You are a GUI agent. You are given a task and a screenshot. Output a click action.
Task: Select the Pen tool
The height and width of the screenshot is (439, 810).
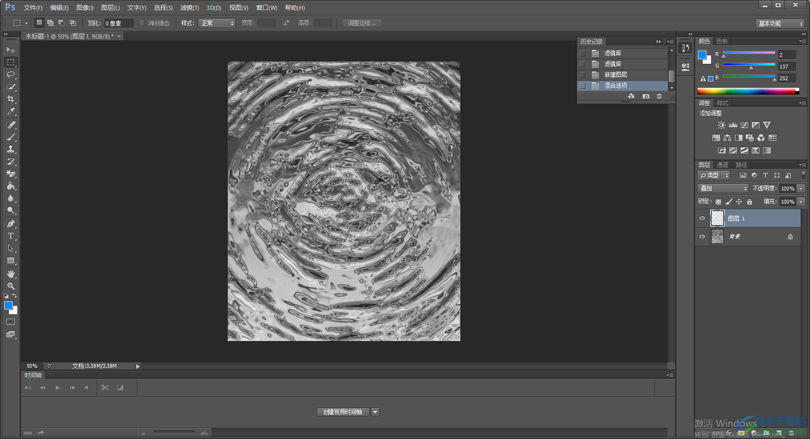(11, 224)
